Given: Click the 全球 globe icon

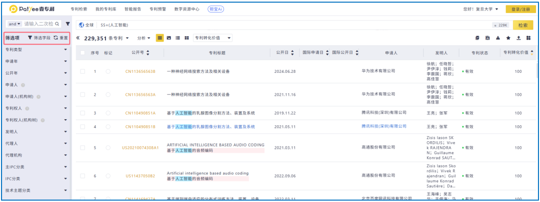Looking at the screenshot, I should (81, 25).
